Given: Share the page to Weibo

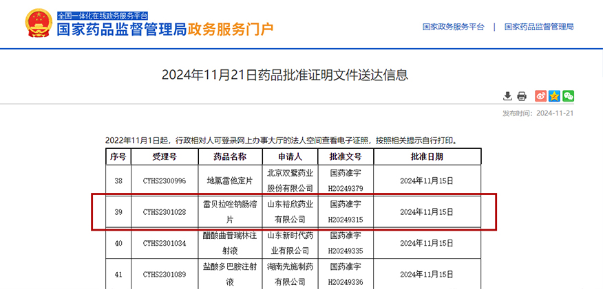Looking at the screenshot, I should point(540,96).
